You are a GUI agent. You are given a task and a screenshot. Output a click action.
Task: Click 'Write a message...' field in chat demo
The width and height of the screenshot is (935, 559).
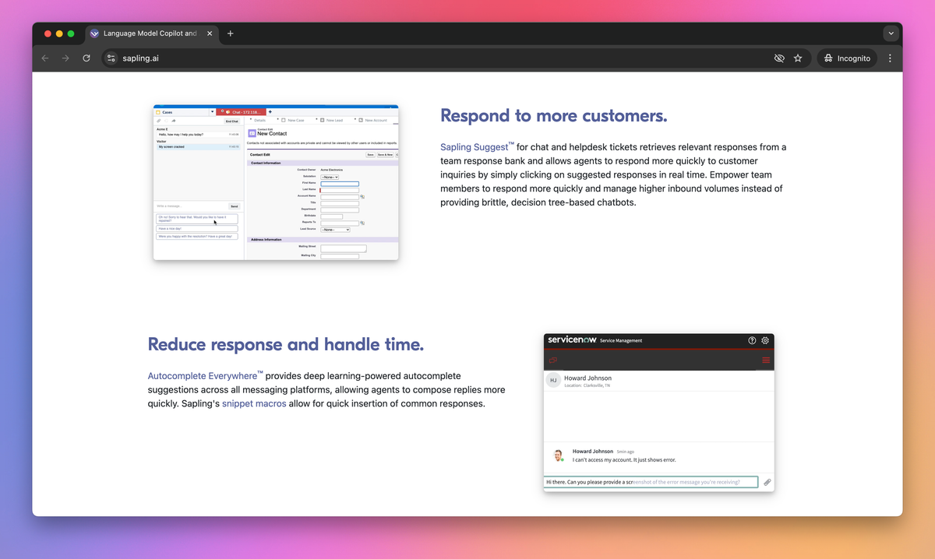tap(192, 206)
